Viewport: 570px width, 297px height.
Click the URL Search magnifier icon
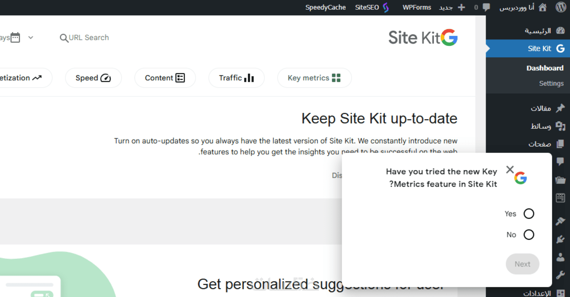point(64,38)
